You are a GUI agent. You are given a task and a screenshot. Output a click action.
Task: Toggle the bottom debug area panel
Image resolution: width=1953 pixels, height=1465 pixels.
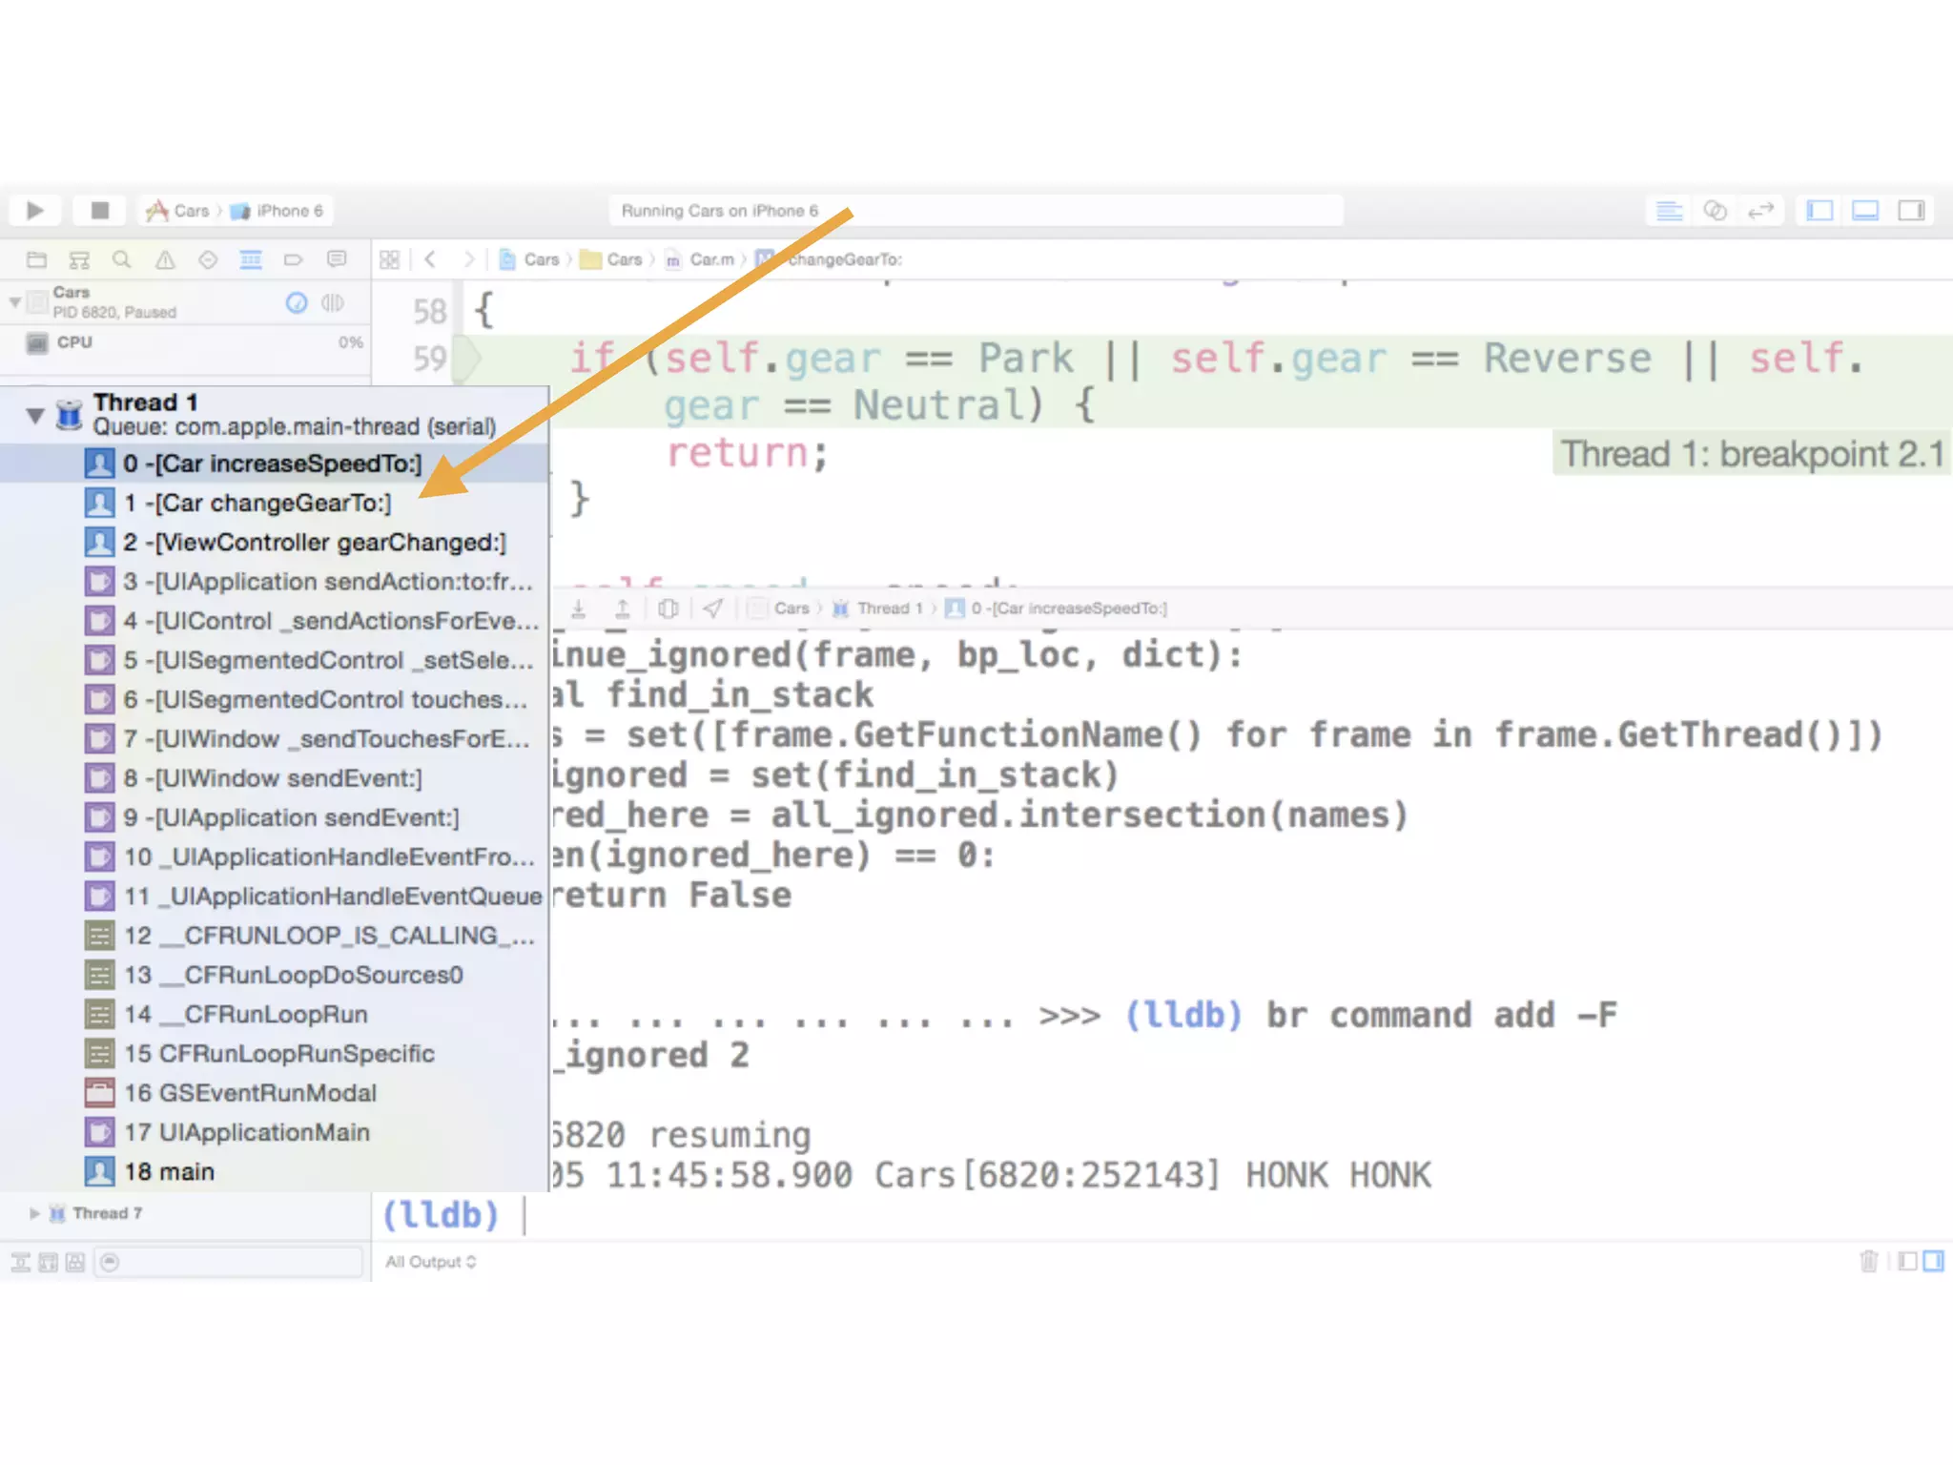click(x=1865, y=210)
